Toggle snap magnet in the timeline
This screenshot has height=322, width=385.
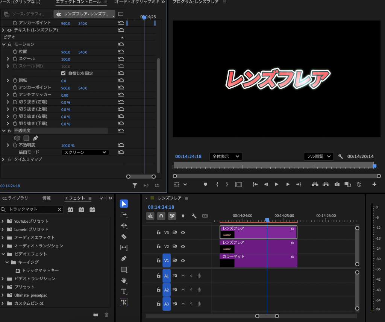click(161, 216)
